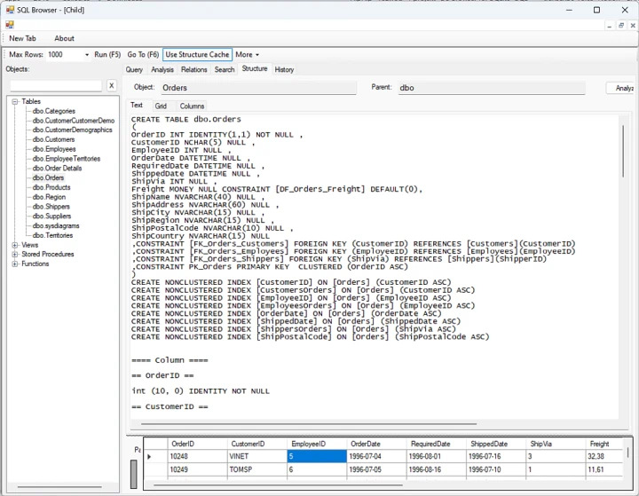
Task: Switch to the Search tab
Action: pyautogui.click(x=225, y=70)
